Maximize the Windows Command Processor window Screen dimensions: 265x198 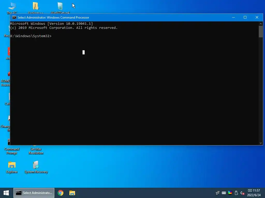(245, 17)
